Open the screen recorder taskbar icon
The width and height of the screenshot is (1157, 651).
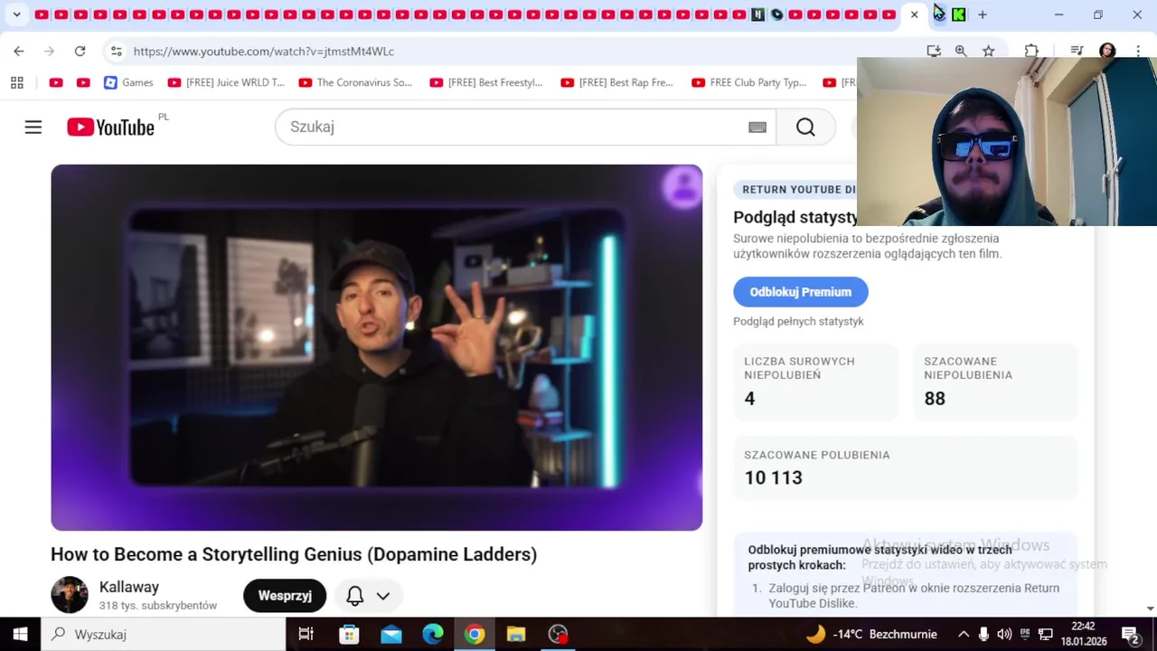559,634
